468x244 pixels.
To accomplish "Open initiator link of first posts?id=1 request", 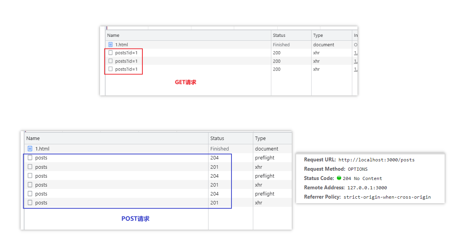I will (356, 53).
